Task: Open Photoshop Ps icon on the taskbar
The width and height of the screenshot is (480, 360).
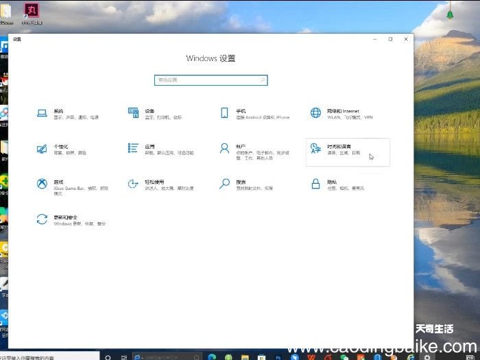Action: click(278, 357)
